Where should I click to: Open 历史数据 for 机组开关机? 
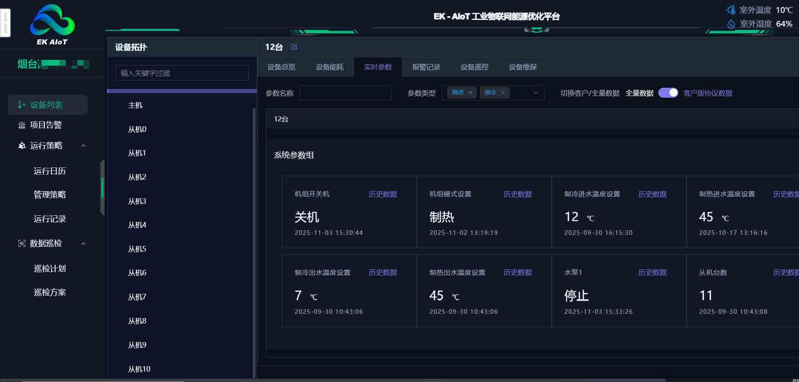pyautogui.click(x=382, y=194)
